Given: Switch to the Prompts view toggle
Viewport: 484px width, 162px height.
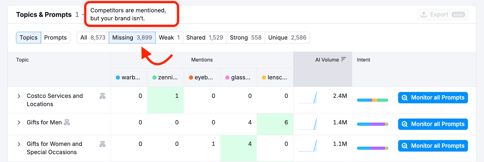Looking at the screenshot, I should click(x=55, y=38).
